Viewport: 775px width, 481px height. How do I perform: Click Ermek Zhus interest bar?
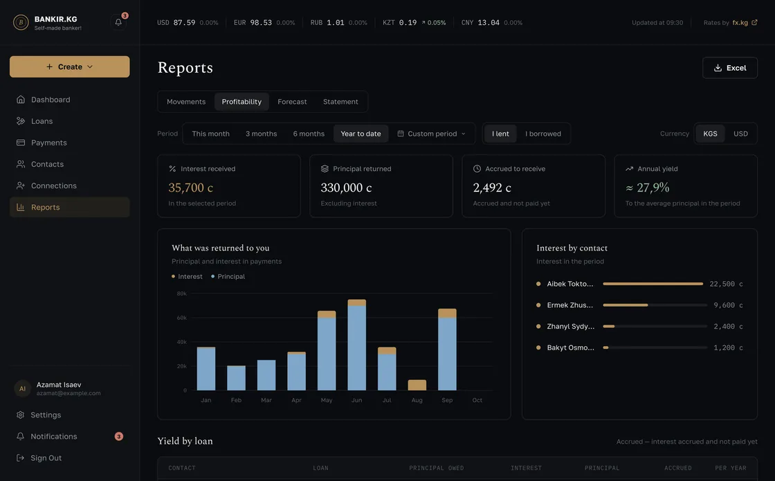[626, 305]
